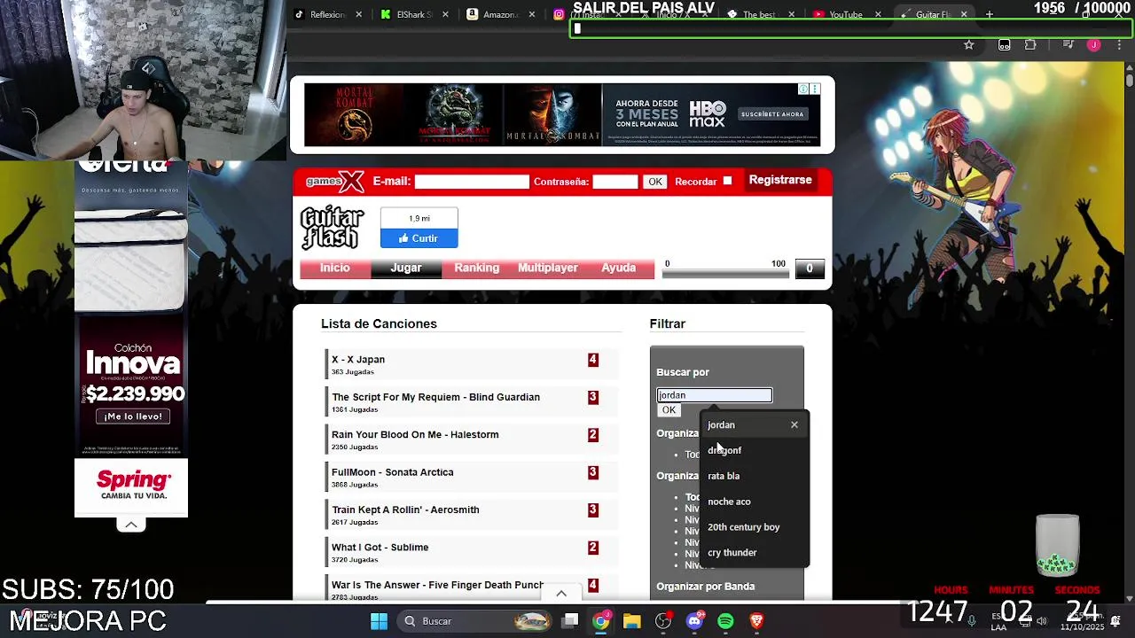Image resolution: width=1135 pixels, height=638 pixels.
Task: Pick 'dragonf' from autocomplete suggestions
Action: [x=755, y=450]
